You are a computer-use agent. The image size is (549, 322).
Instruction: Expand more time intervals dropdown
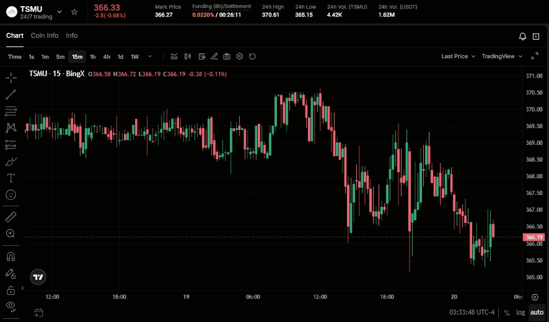(x=149, y=56)
